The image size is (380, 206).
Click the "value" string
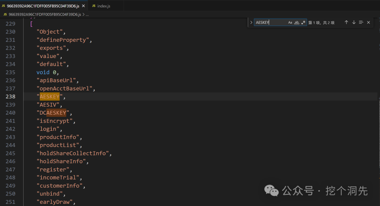(48, 56)
